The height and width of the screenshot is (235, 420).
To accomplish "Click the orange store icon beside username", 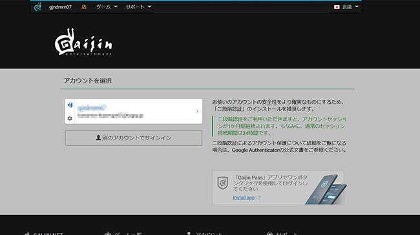I will tap(84, 7).
